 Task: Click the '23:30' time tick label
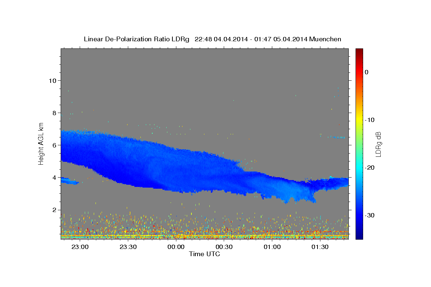[128, 247]
